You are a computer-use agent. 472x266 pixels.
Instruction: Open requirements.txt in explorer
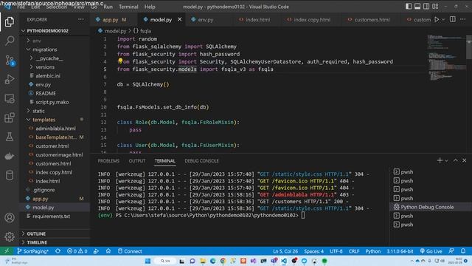point(51,216)
